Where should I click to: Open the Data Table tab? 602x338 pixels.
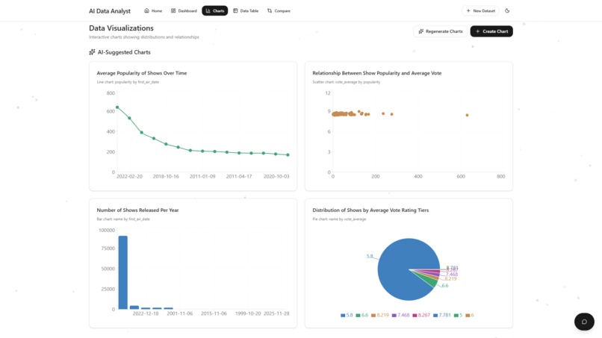[246, 10]
